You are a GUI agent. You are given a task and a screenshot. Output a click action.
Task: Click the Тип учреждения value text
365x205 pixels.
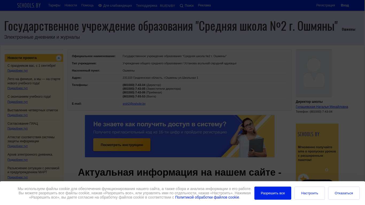[180, 63]
